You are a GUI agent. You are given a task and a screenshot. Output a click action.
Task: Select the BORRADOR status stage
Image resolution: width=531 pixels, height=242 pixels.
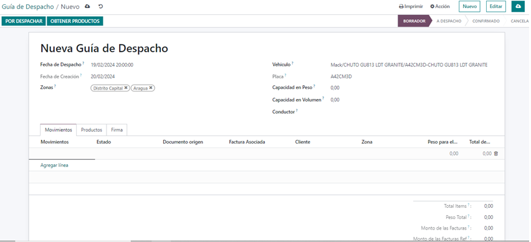click(x=414, y=21)
